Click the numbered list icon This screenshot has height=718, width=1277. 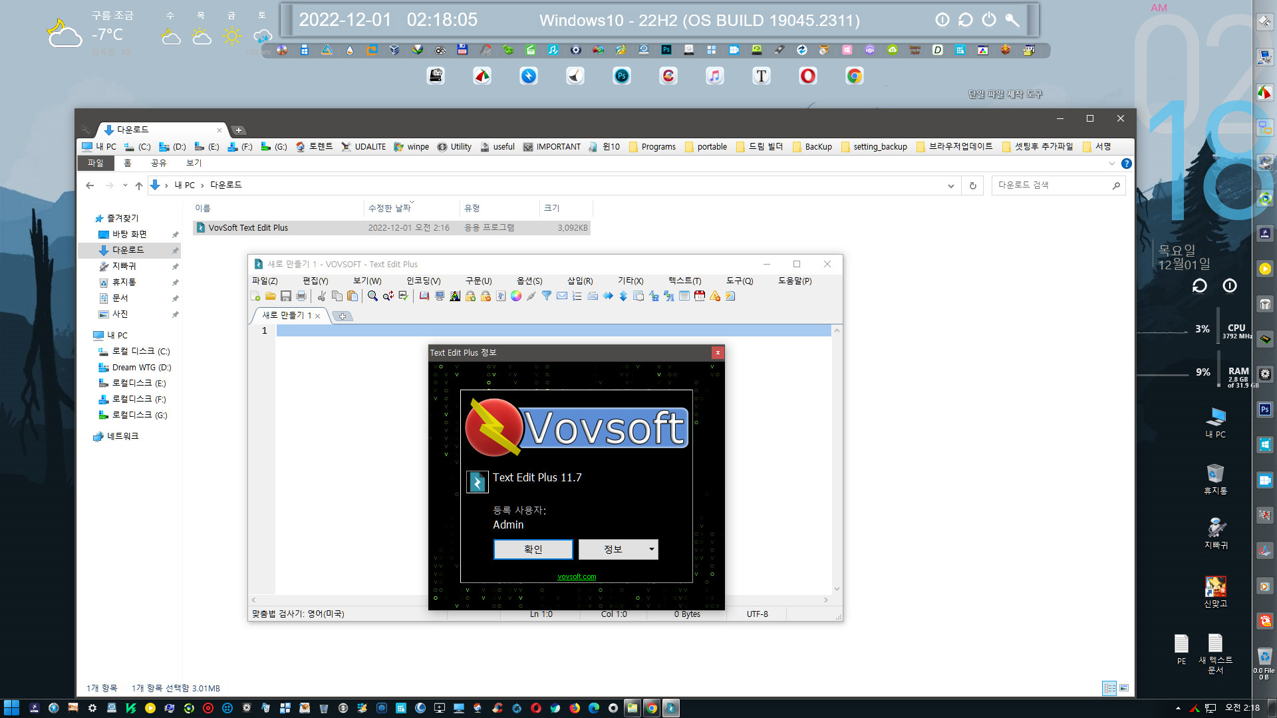[x=577, y=297]
